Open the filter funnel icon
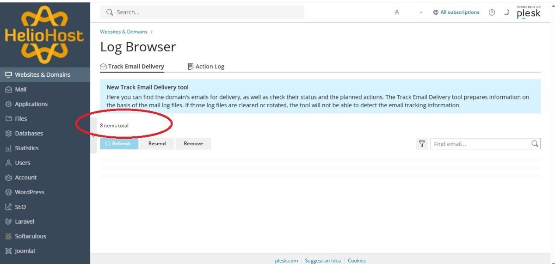 point(421,144)
